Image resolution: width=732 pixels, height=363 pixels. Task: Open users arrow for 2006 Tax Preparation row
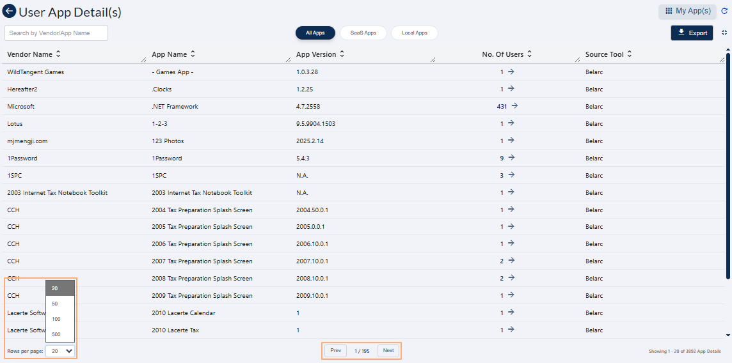pyautogui.click(x=511, y=243)
